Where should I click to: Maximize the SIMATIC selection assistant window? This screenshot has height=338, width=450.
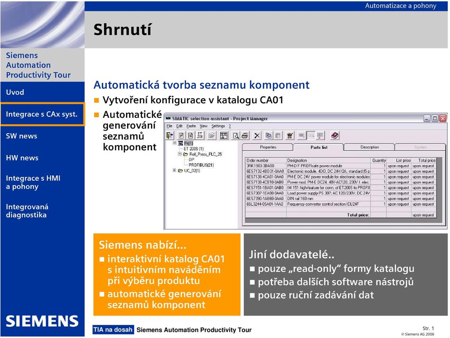pyautogui.click(x=435, y=118)
